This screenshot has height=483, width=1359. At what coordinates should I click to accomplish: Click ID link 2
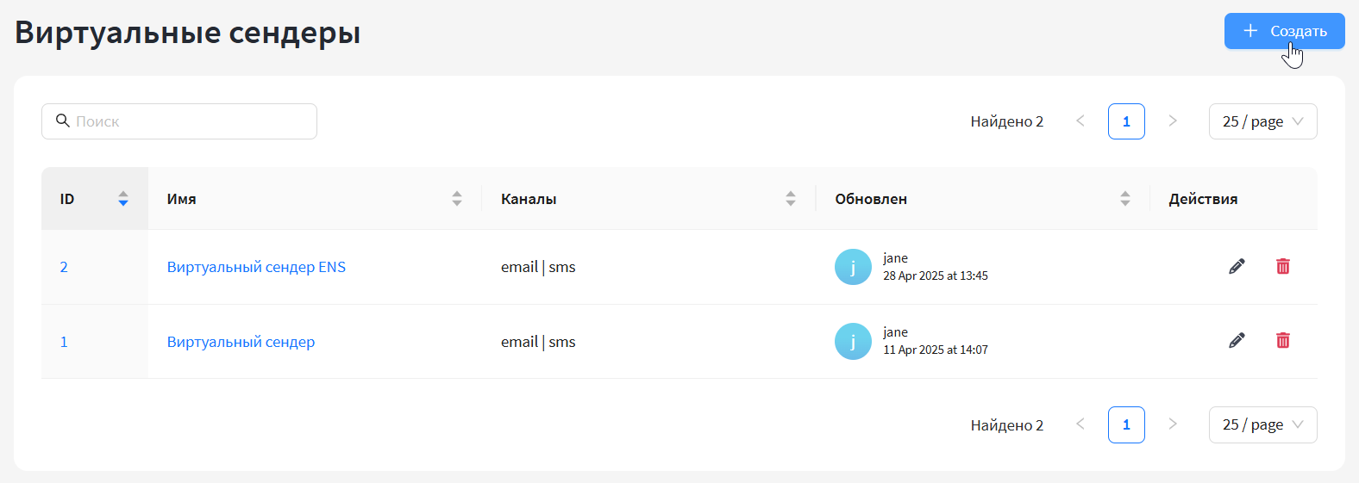tap(64, 267)
